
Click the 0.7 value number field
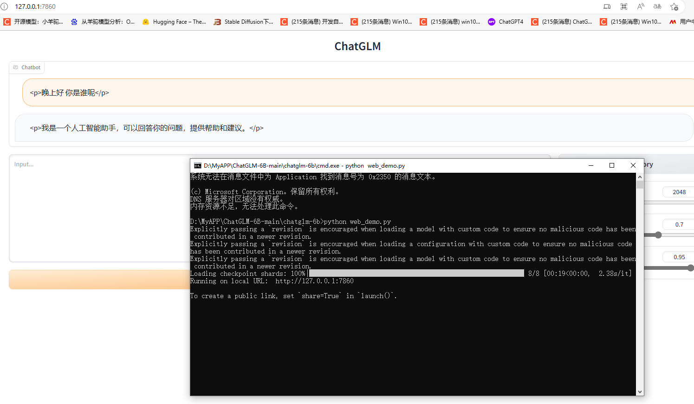[x=679, y=224]
